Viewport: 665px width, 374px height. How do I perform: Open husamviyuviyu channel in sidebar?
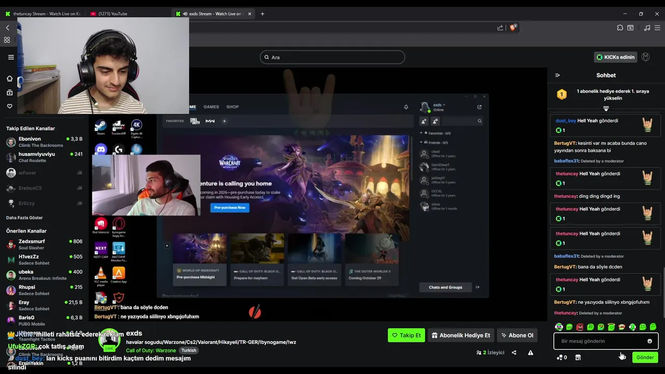[44, 157]
